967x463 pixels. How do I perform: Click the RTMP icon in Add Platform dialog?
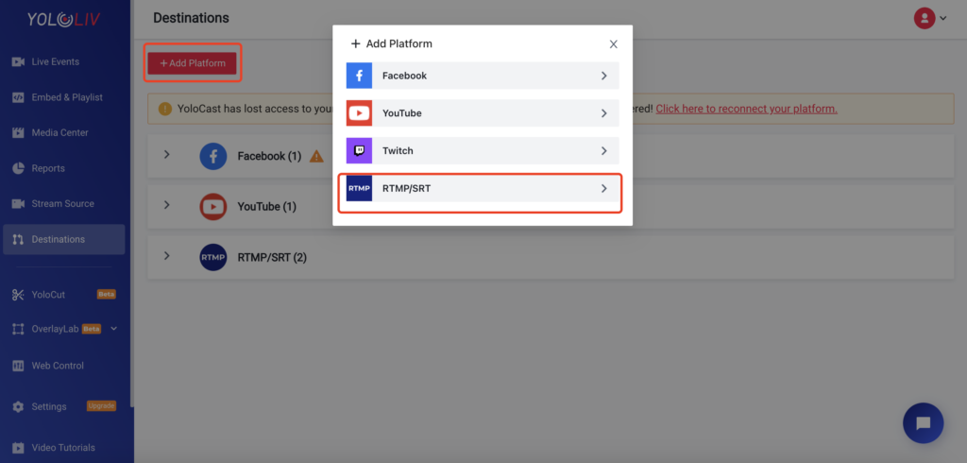(x=359, y=188)
